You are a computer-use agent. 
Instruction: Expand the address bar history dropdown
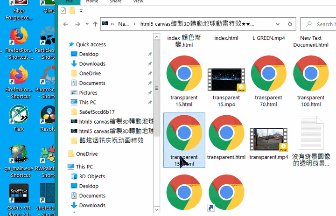point(278,24)
